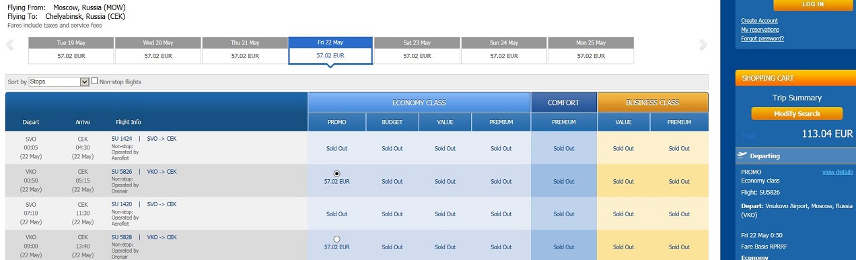Viewport: 856px width, 260px height.
Task: Select the SU 5826 Promo fare radio button
Action: [x=336, y=174]
